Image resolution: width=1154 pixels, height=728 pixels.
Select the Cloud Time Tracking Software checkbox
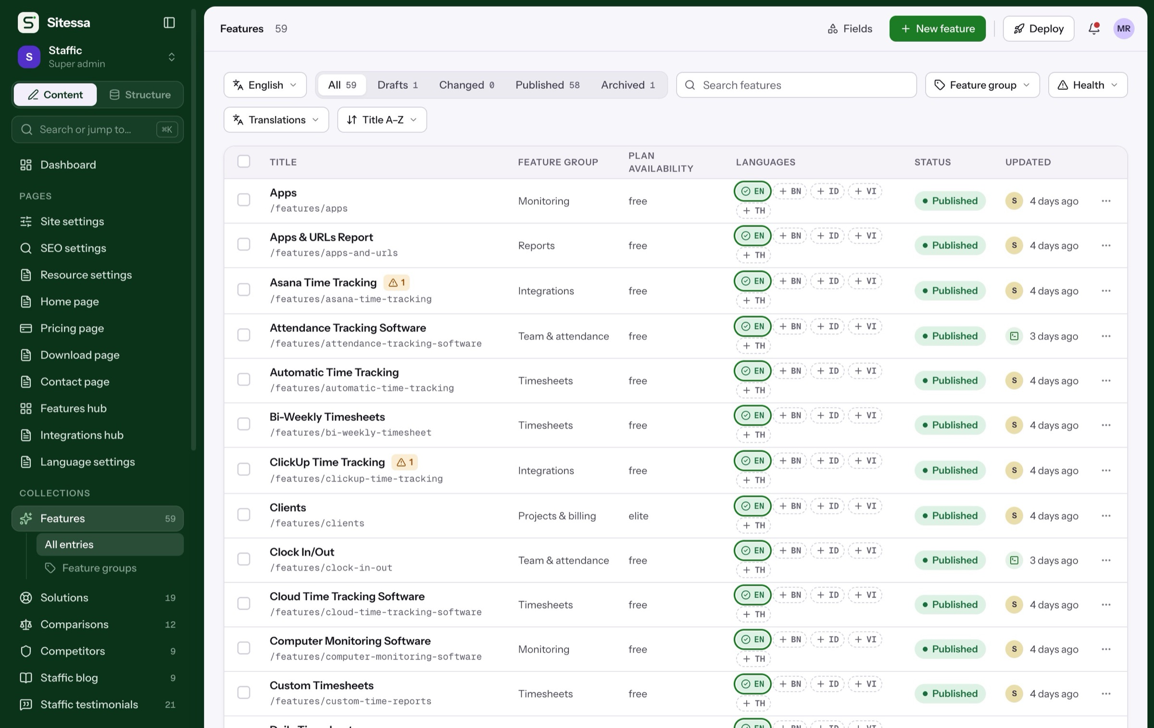244,604
